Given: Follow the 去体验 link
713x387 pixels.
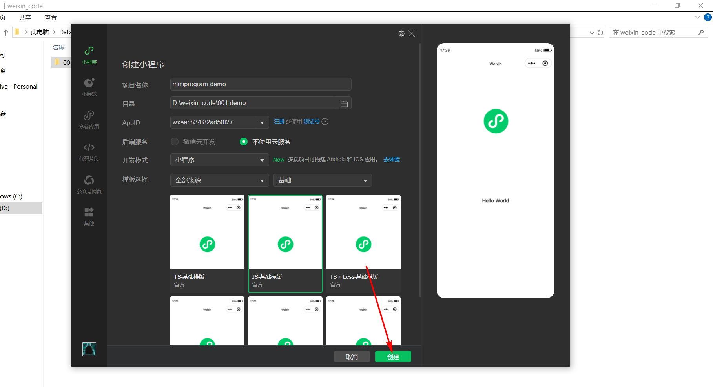Looking at the screenshot, I should click(x=392, y=159).
